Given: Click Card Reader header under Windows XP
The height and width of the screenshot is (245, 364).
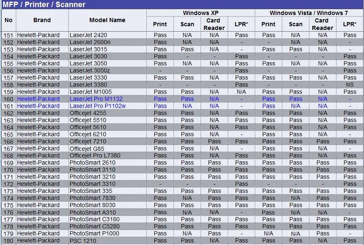Looking at the screenshot, I should click(x=214, y=24).
